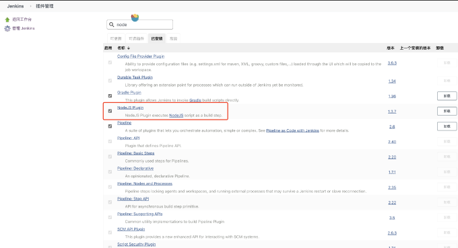
Task: Click version link 1.3.7 for NodeJS Plugin
Action: click(392, 112)
